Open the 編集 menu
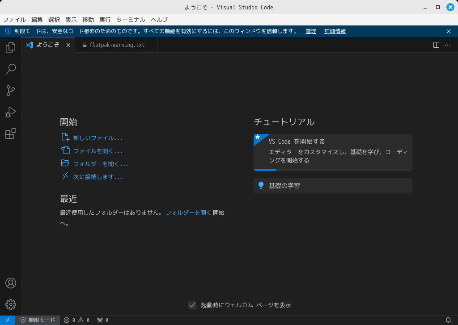 click(37, 20)
